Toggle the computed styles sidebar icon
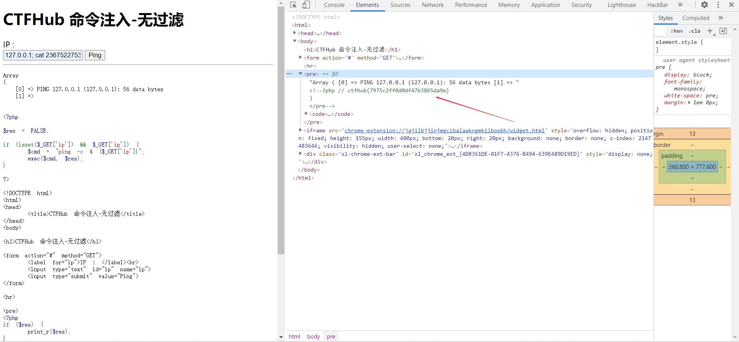 723,31
